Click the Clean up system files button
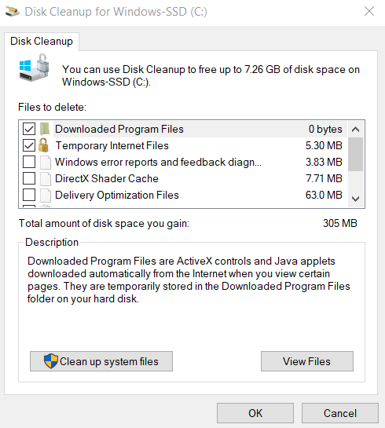The height and width of the screenshot is (428, 385). tap(101, 361)
